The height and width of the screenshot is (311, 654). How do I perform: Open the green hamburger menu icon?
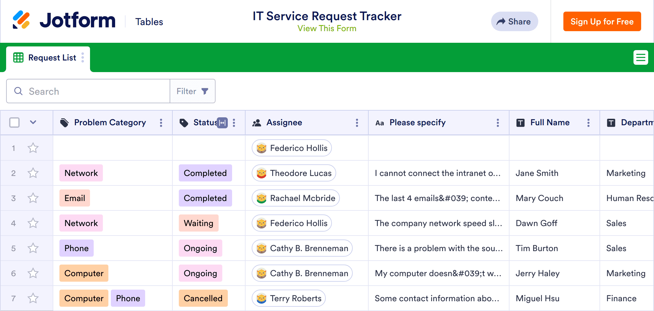641,57
